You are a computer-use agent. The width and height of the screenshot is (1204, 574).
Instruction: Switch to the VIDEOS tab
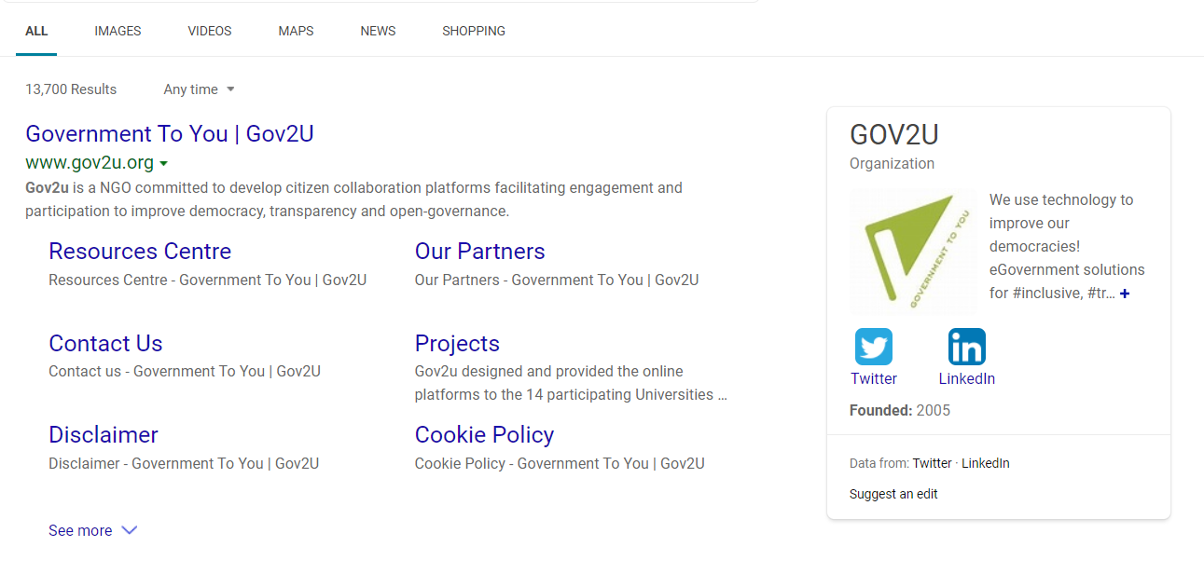click(x=210, y=31)
